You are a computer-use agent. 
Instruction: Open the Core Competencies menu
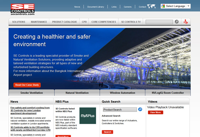(104, 22)
